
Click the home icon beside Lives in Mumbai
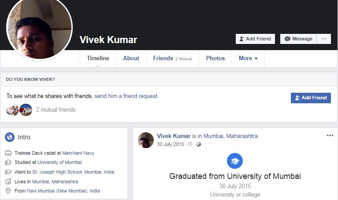(x=8, y=182)
